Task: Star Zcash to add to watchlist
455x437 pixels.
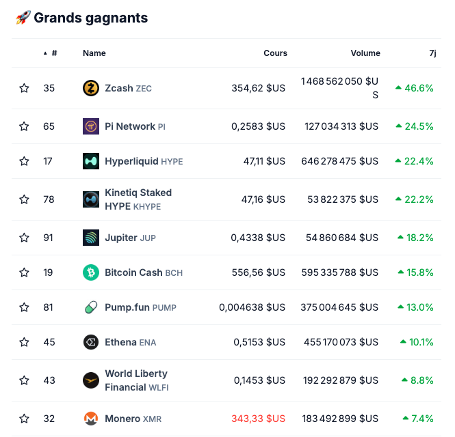Action: [x=25, y=88]
